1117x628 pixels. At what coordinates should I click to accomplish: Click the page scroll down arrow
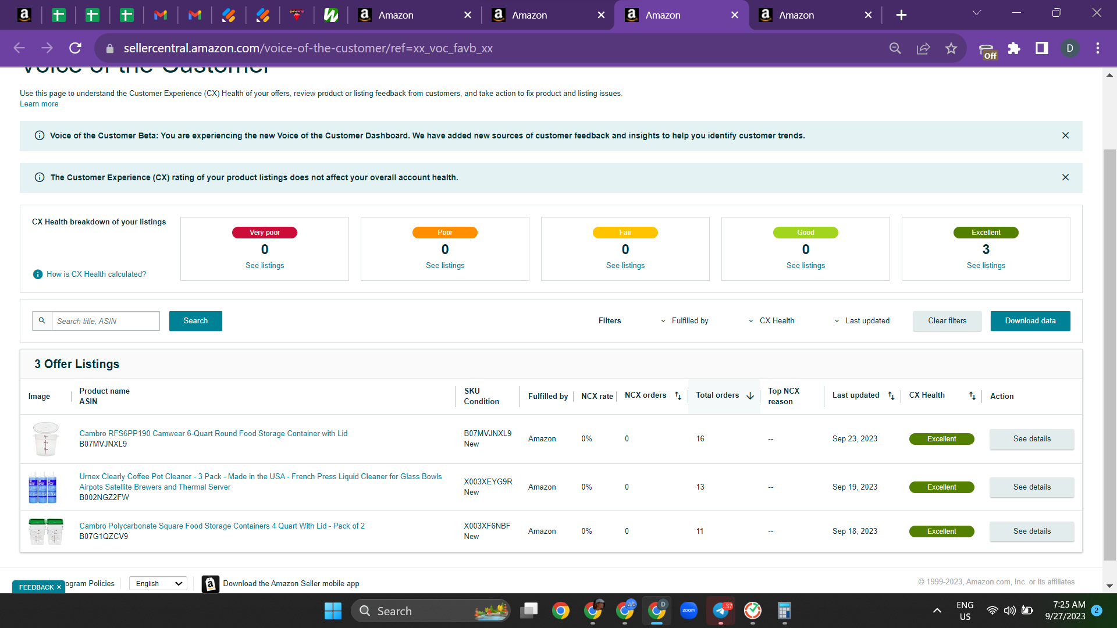[x=1109, y=586]
